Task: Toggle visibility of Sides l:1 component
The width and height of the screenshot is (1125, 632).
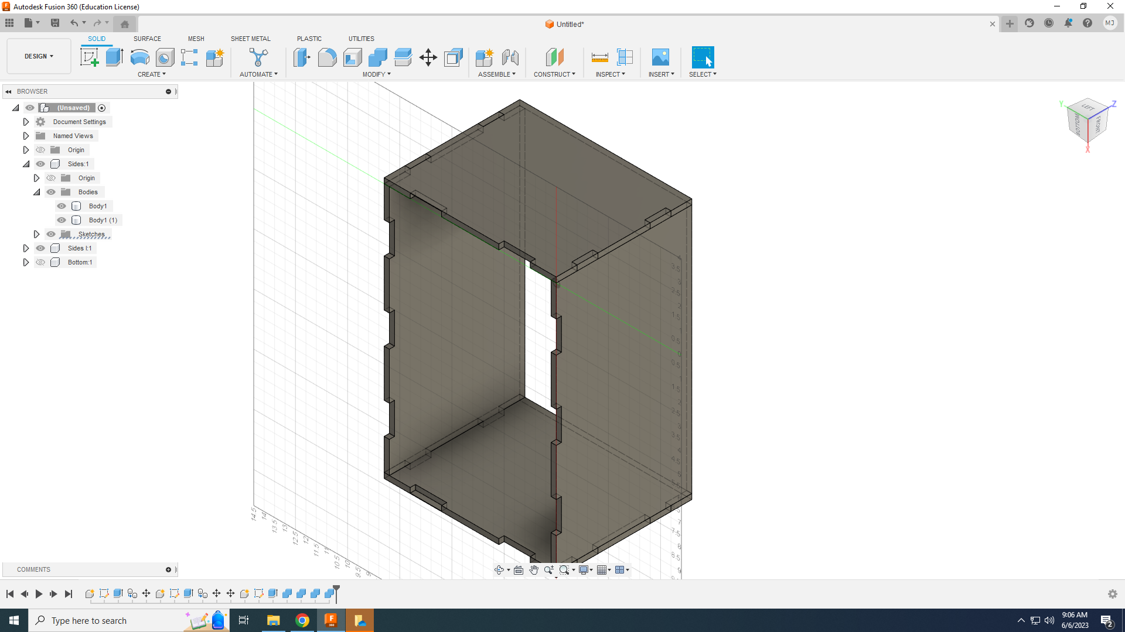Action: (40, 248)
